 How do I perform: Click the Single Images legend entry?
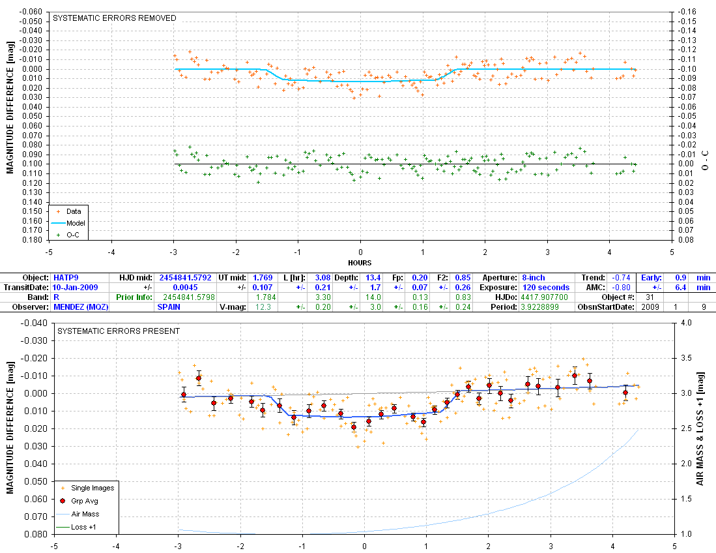[x=88, y=488]
